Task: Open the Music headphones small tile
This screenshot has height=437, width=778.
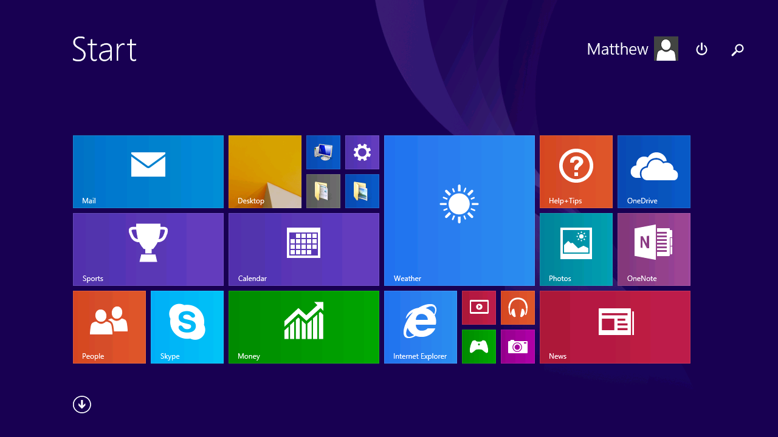Action: [518, 308]
